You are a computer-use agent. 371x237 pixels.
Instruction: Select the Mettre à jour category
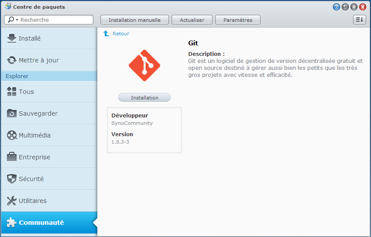coord(49,60)
